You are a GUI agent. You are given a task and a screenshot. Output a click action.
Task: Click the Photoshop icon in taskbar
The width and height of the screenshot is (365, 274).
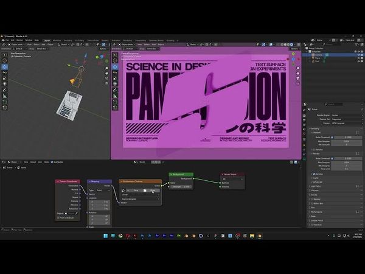pyautogui.click(x=142, y=236)
